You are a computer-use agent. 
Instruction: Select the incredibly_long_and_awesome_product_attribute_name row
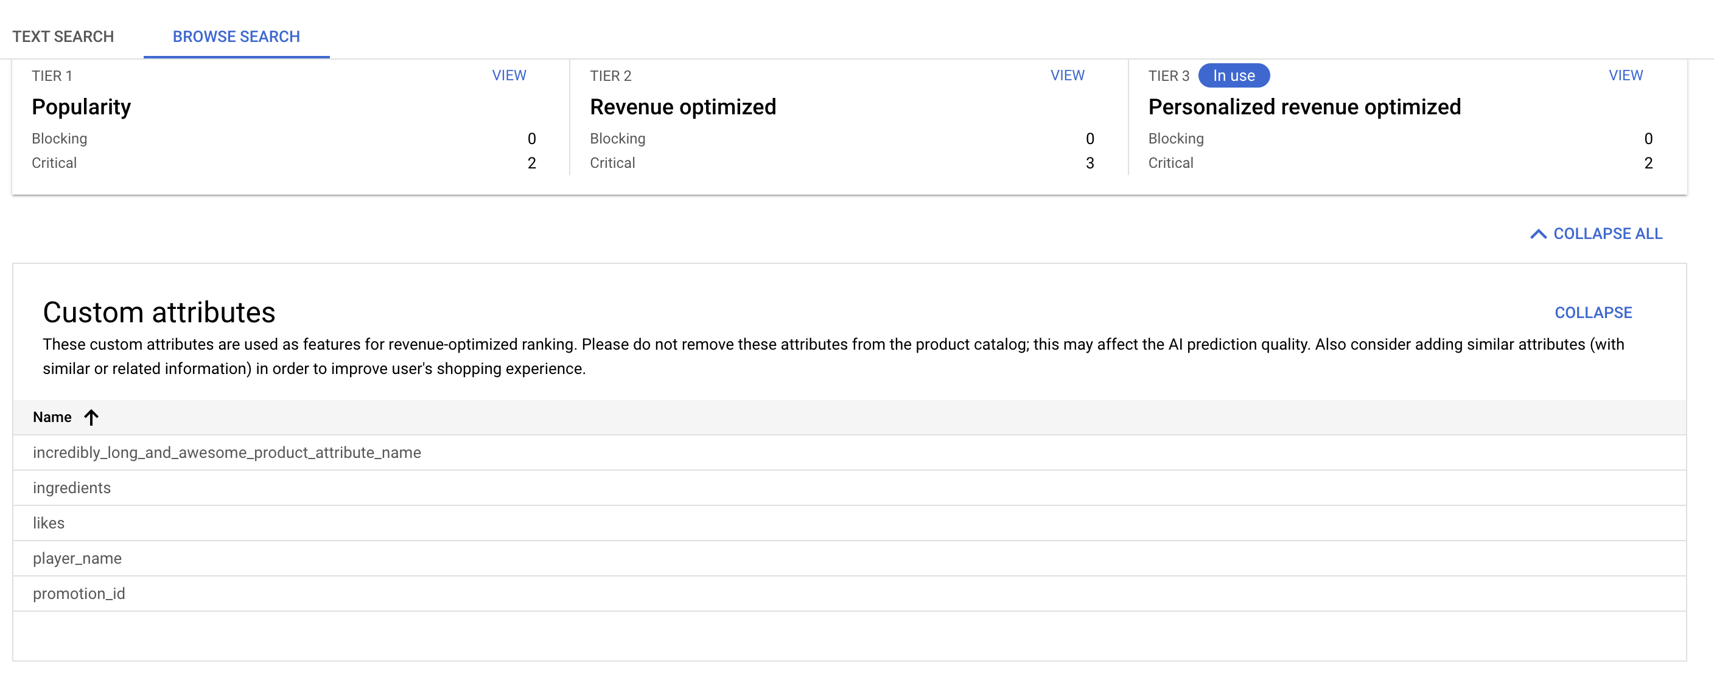(227, 453)
